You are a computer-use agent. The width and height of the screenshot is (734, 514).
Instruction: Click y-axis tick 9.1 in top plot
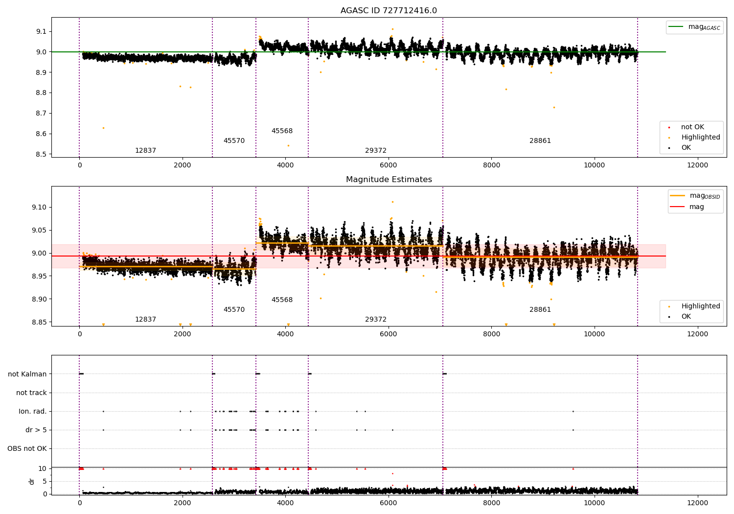point(42,31)
